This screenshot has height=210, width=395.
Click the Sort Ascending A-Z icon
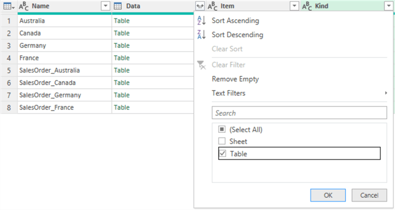tap(202, 20)
